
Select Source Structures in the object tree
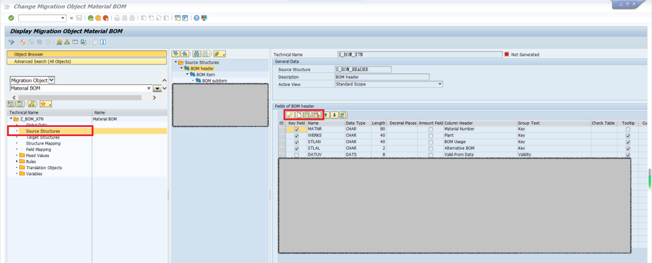(x=43, y=131)
